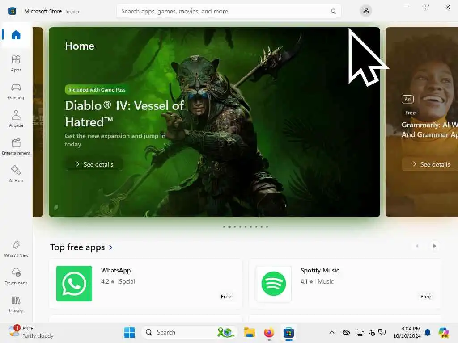This screenshot has width=458, height=343.
Task: Click the Free label on WhatsApp
Action: 226,297
